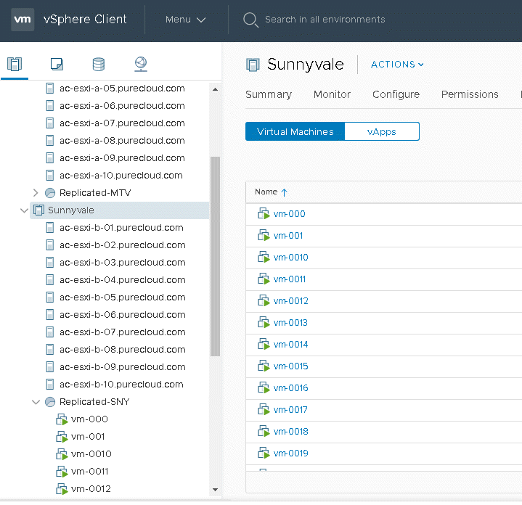Open the ACTIONS dropdown for Sunnyvale

pos(397,65)
